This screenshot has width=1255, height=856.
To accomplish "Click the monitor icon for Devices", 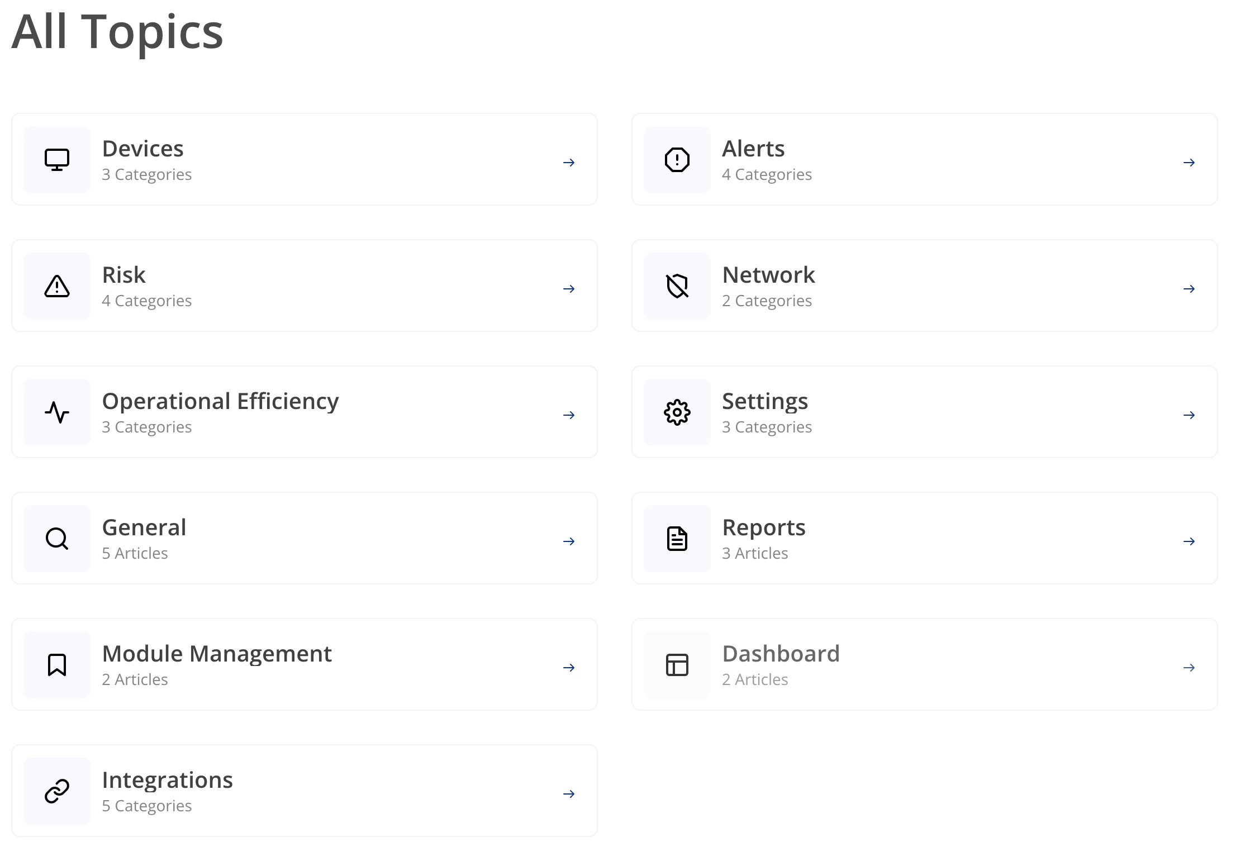I will point(57,160).
